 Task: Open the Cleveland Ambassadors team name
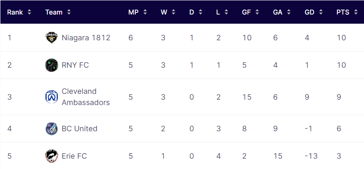[86, 97]
